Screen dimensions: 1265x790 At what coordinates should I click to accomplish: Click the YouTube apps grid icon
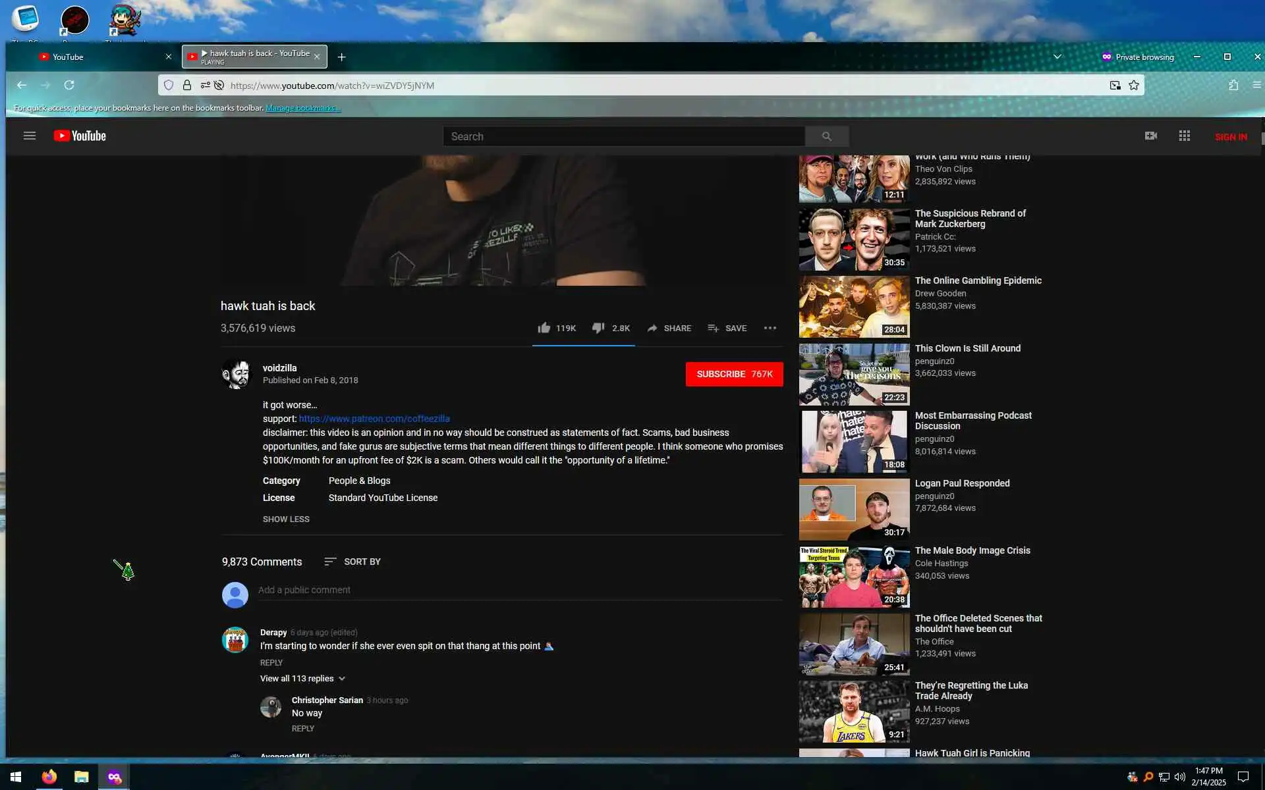(x=1184, y=136)
